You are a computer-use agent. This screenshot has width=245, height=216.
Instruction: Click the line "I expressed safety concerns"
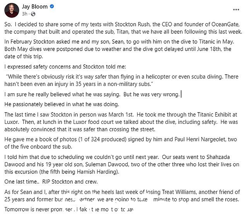click(65, 67)
